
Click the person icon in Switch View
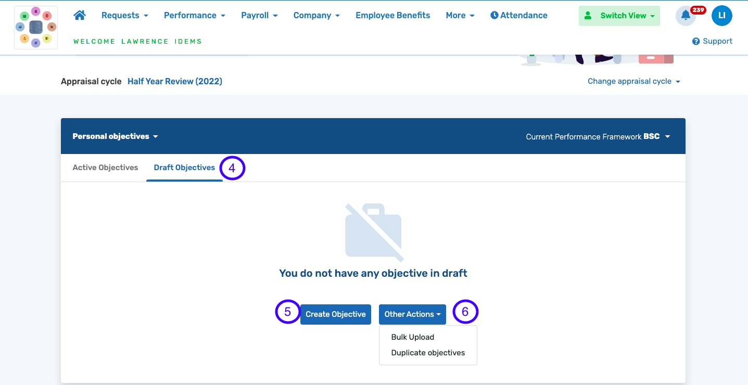click(x=588, y=16)
